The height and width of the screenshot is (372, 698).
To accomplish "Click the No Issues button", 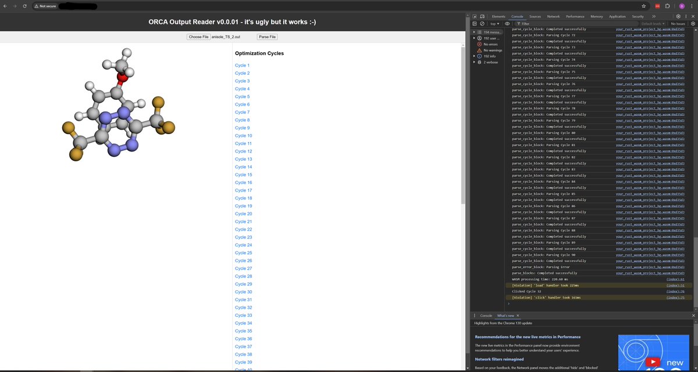I will coord(678,23).
